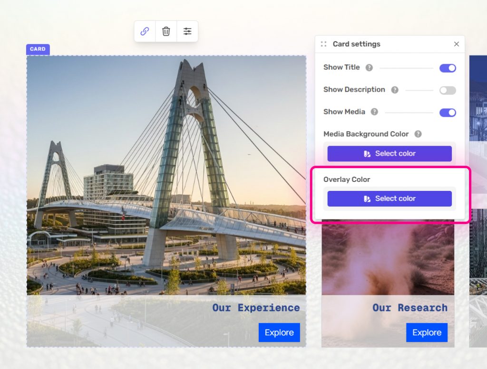Click the link icon in the card toolbar

tap(145, 31)
